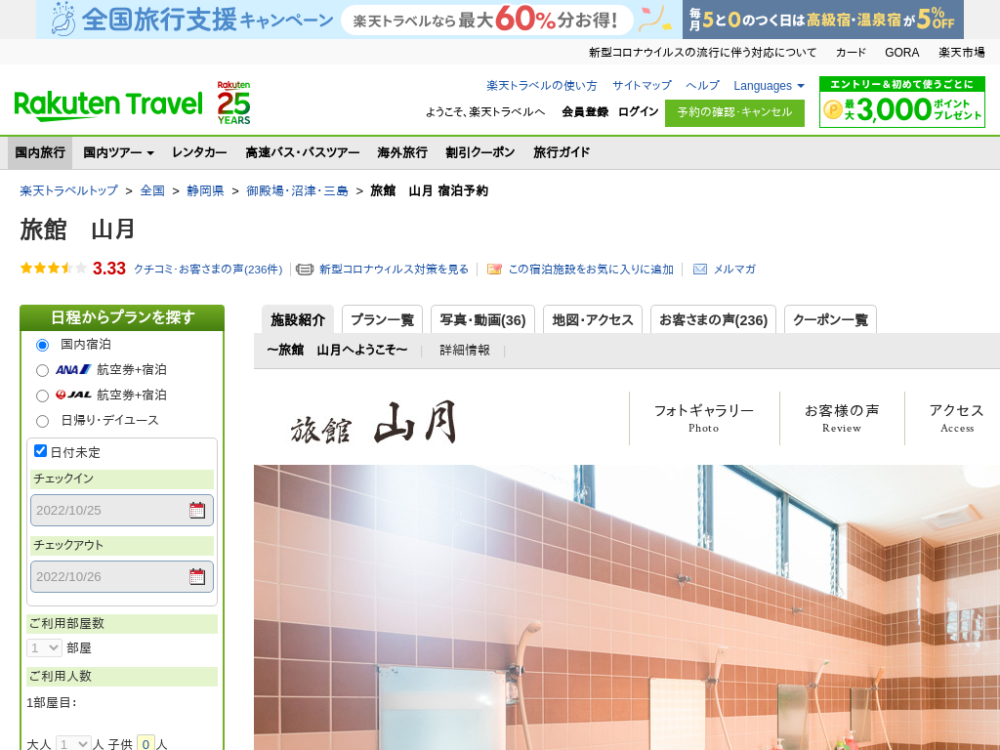The image size is (1000, 750).
Task: Open the ヘルプ link
Action: click(x=702, y=86)
